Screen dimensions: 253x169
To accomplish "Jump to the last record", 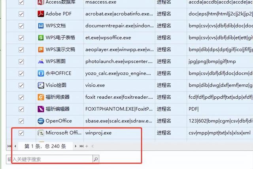I will (x=81, y=146).
